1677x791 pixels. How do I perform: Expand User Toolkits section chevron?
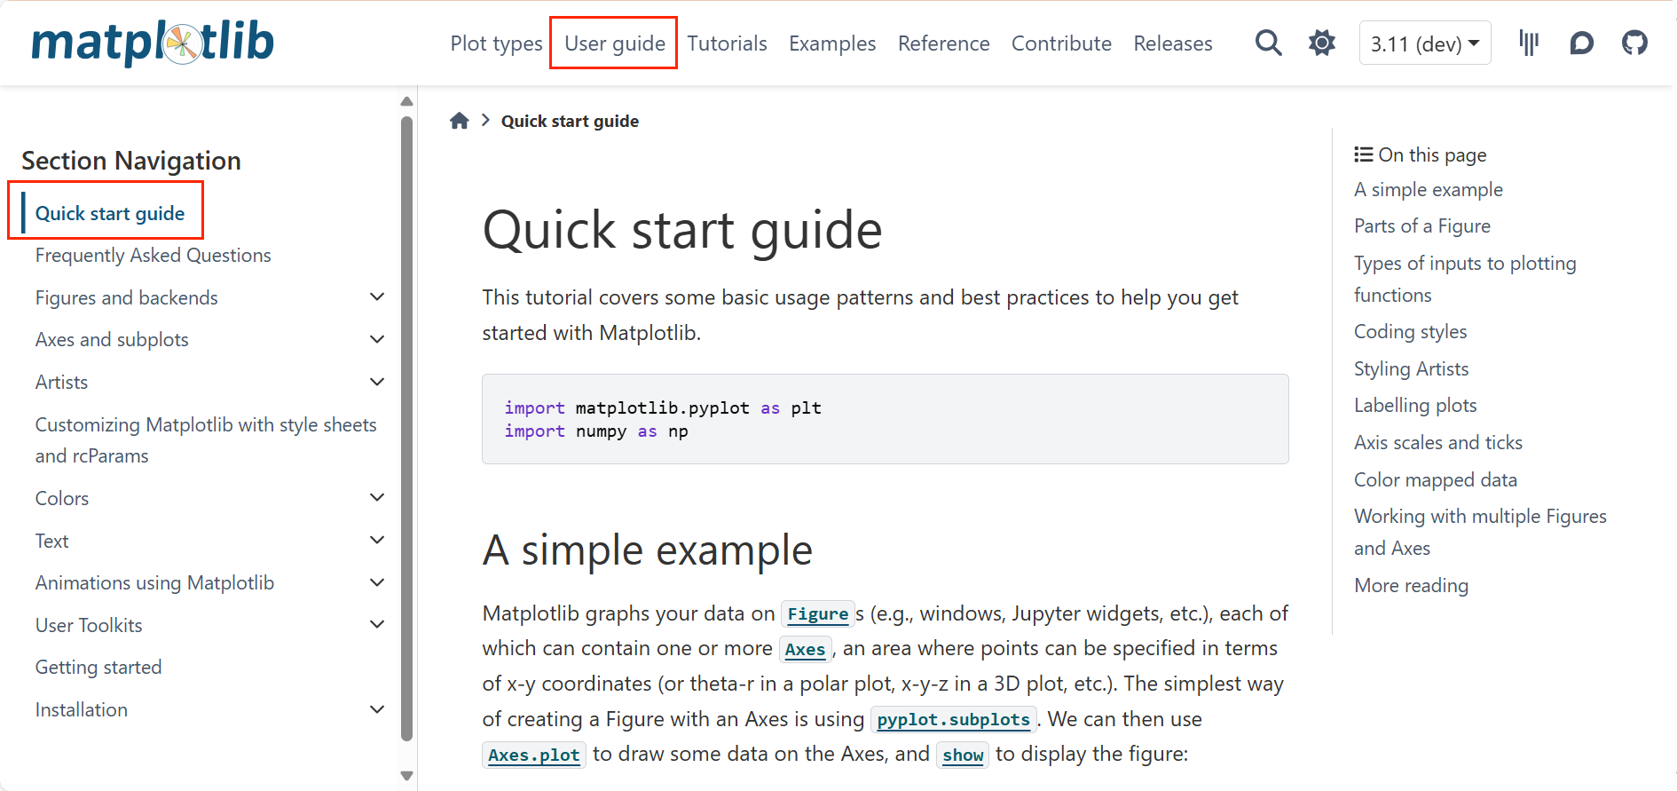(x=377, y=624)
